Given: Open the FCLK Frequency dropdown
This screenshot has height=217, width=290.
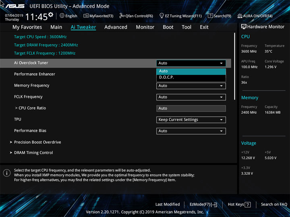Looking at the screenshot, I should point(191,97).
